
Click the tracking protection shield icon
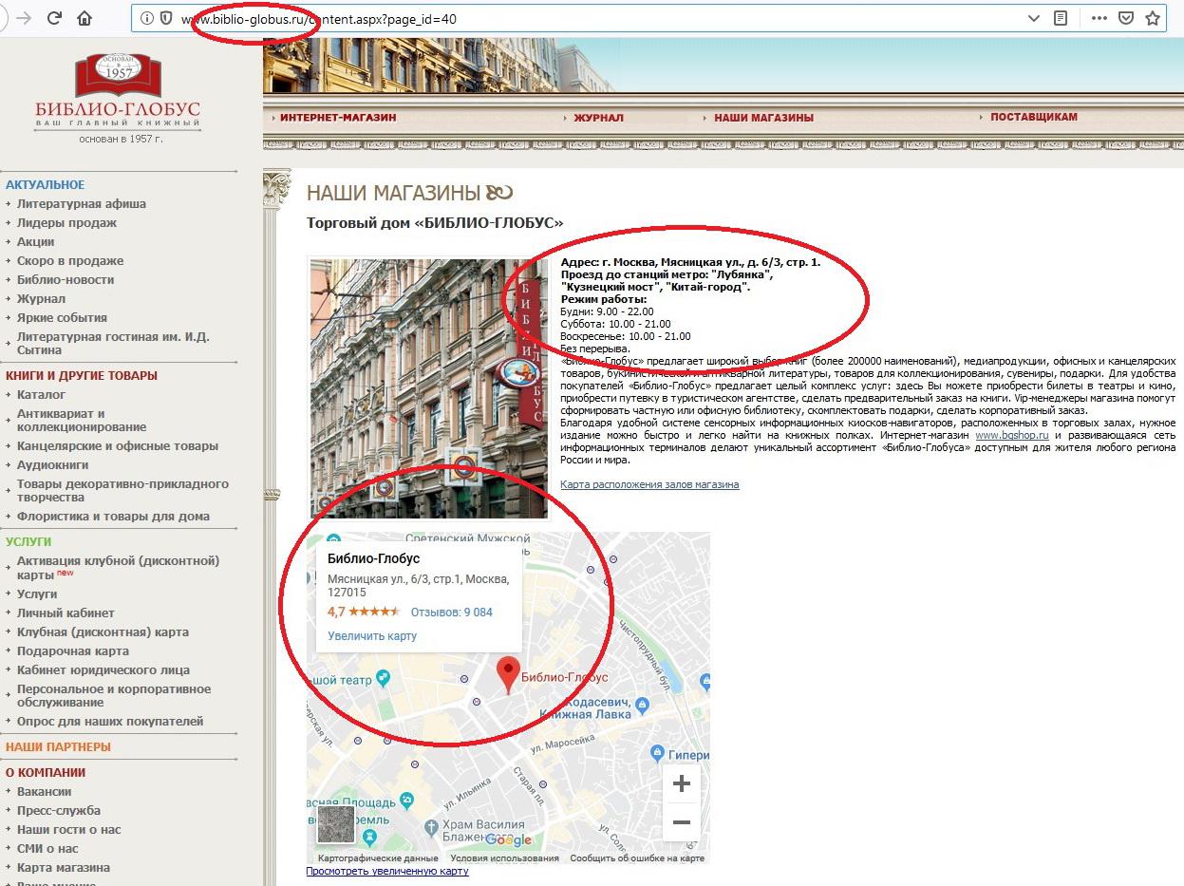point(166,18)
